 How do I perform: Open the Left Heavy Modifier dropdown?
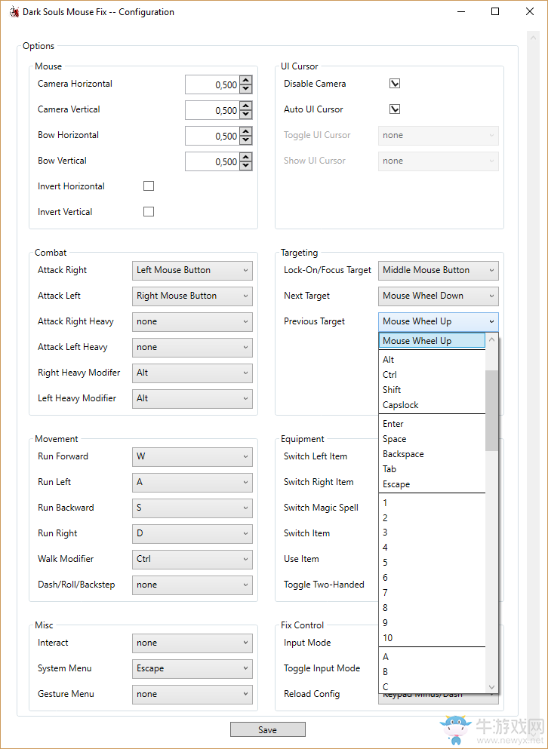point(192,398)
